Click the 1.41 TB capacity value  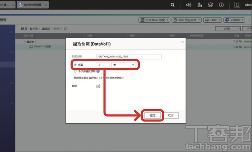[x=238, y=47]
